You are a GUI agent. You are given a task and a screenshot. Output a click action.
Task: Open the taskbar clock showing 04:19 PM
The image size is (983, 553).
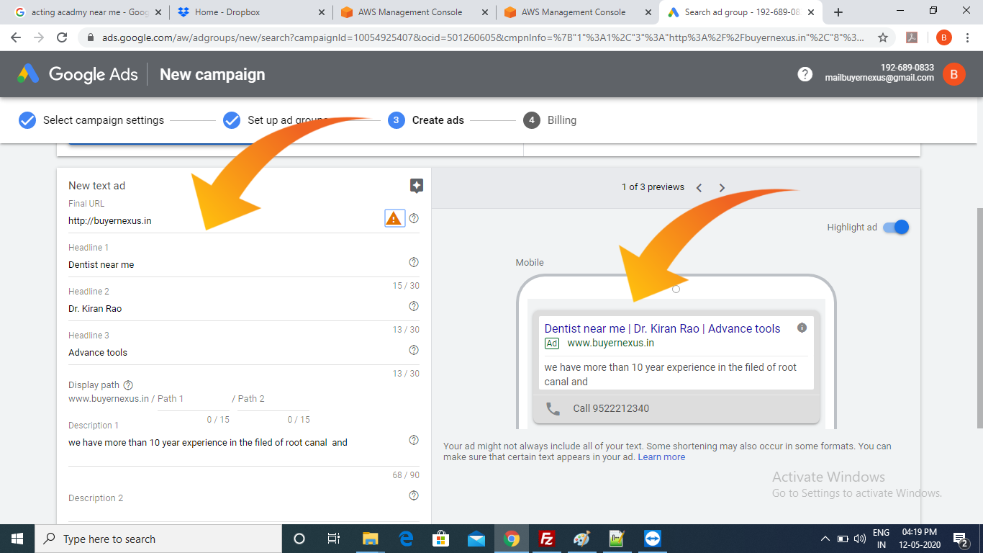pyautogui.click(x=921, y=539)
